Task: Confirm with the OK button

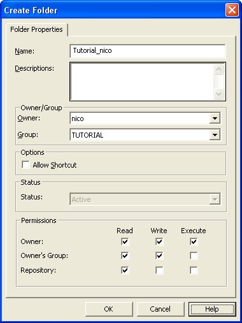Action: 109,309
